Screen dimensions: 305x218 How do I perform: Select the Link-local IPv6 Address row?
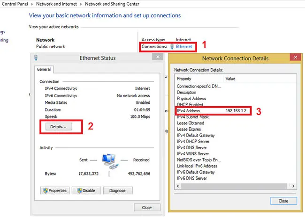coord(236,166)
